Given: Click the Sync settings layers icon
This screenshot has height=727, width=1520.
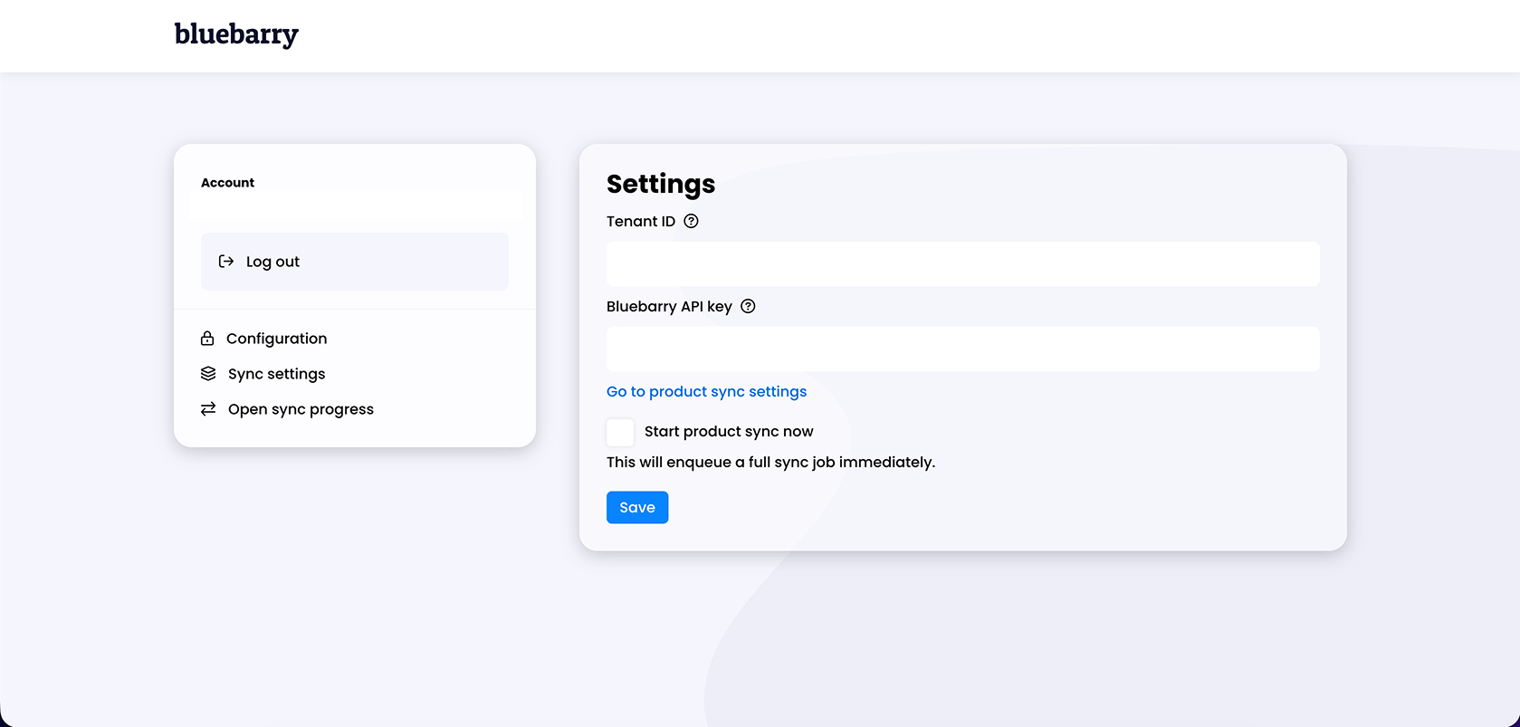Looking at the screenshot, I should (x=208, y=374).
